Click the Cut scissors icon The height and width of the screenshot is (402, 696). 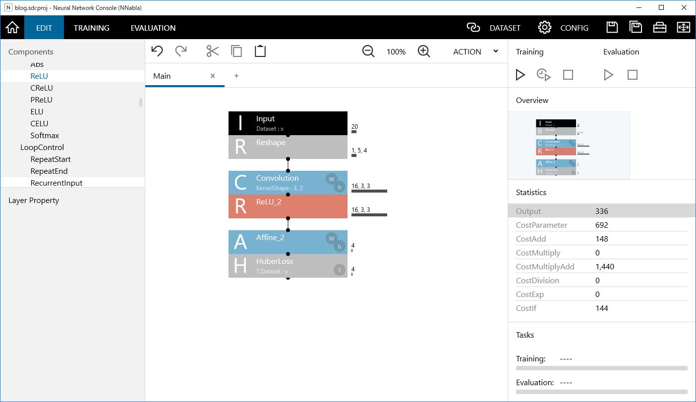[x=212, y=51]
